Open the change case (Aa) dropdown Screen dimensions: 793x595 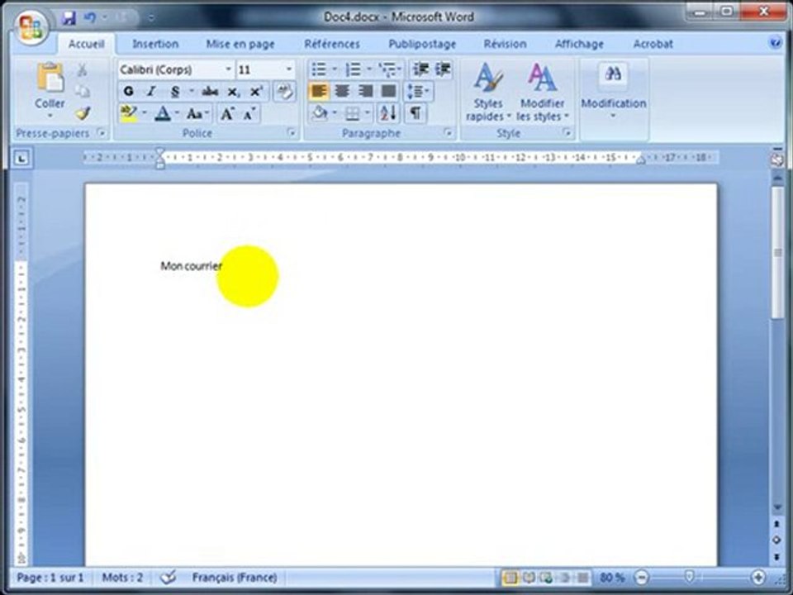click(x=197, y=114)
